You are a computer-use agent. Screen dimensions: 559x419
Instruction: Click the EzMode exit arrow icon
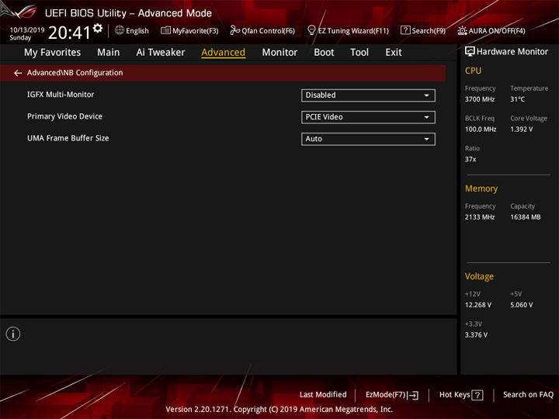[413, 395]
